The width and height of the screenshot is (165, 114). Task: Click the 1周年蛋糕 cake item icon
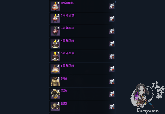(55, 6)
